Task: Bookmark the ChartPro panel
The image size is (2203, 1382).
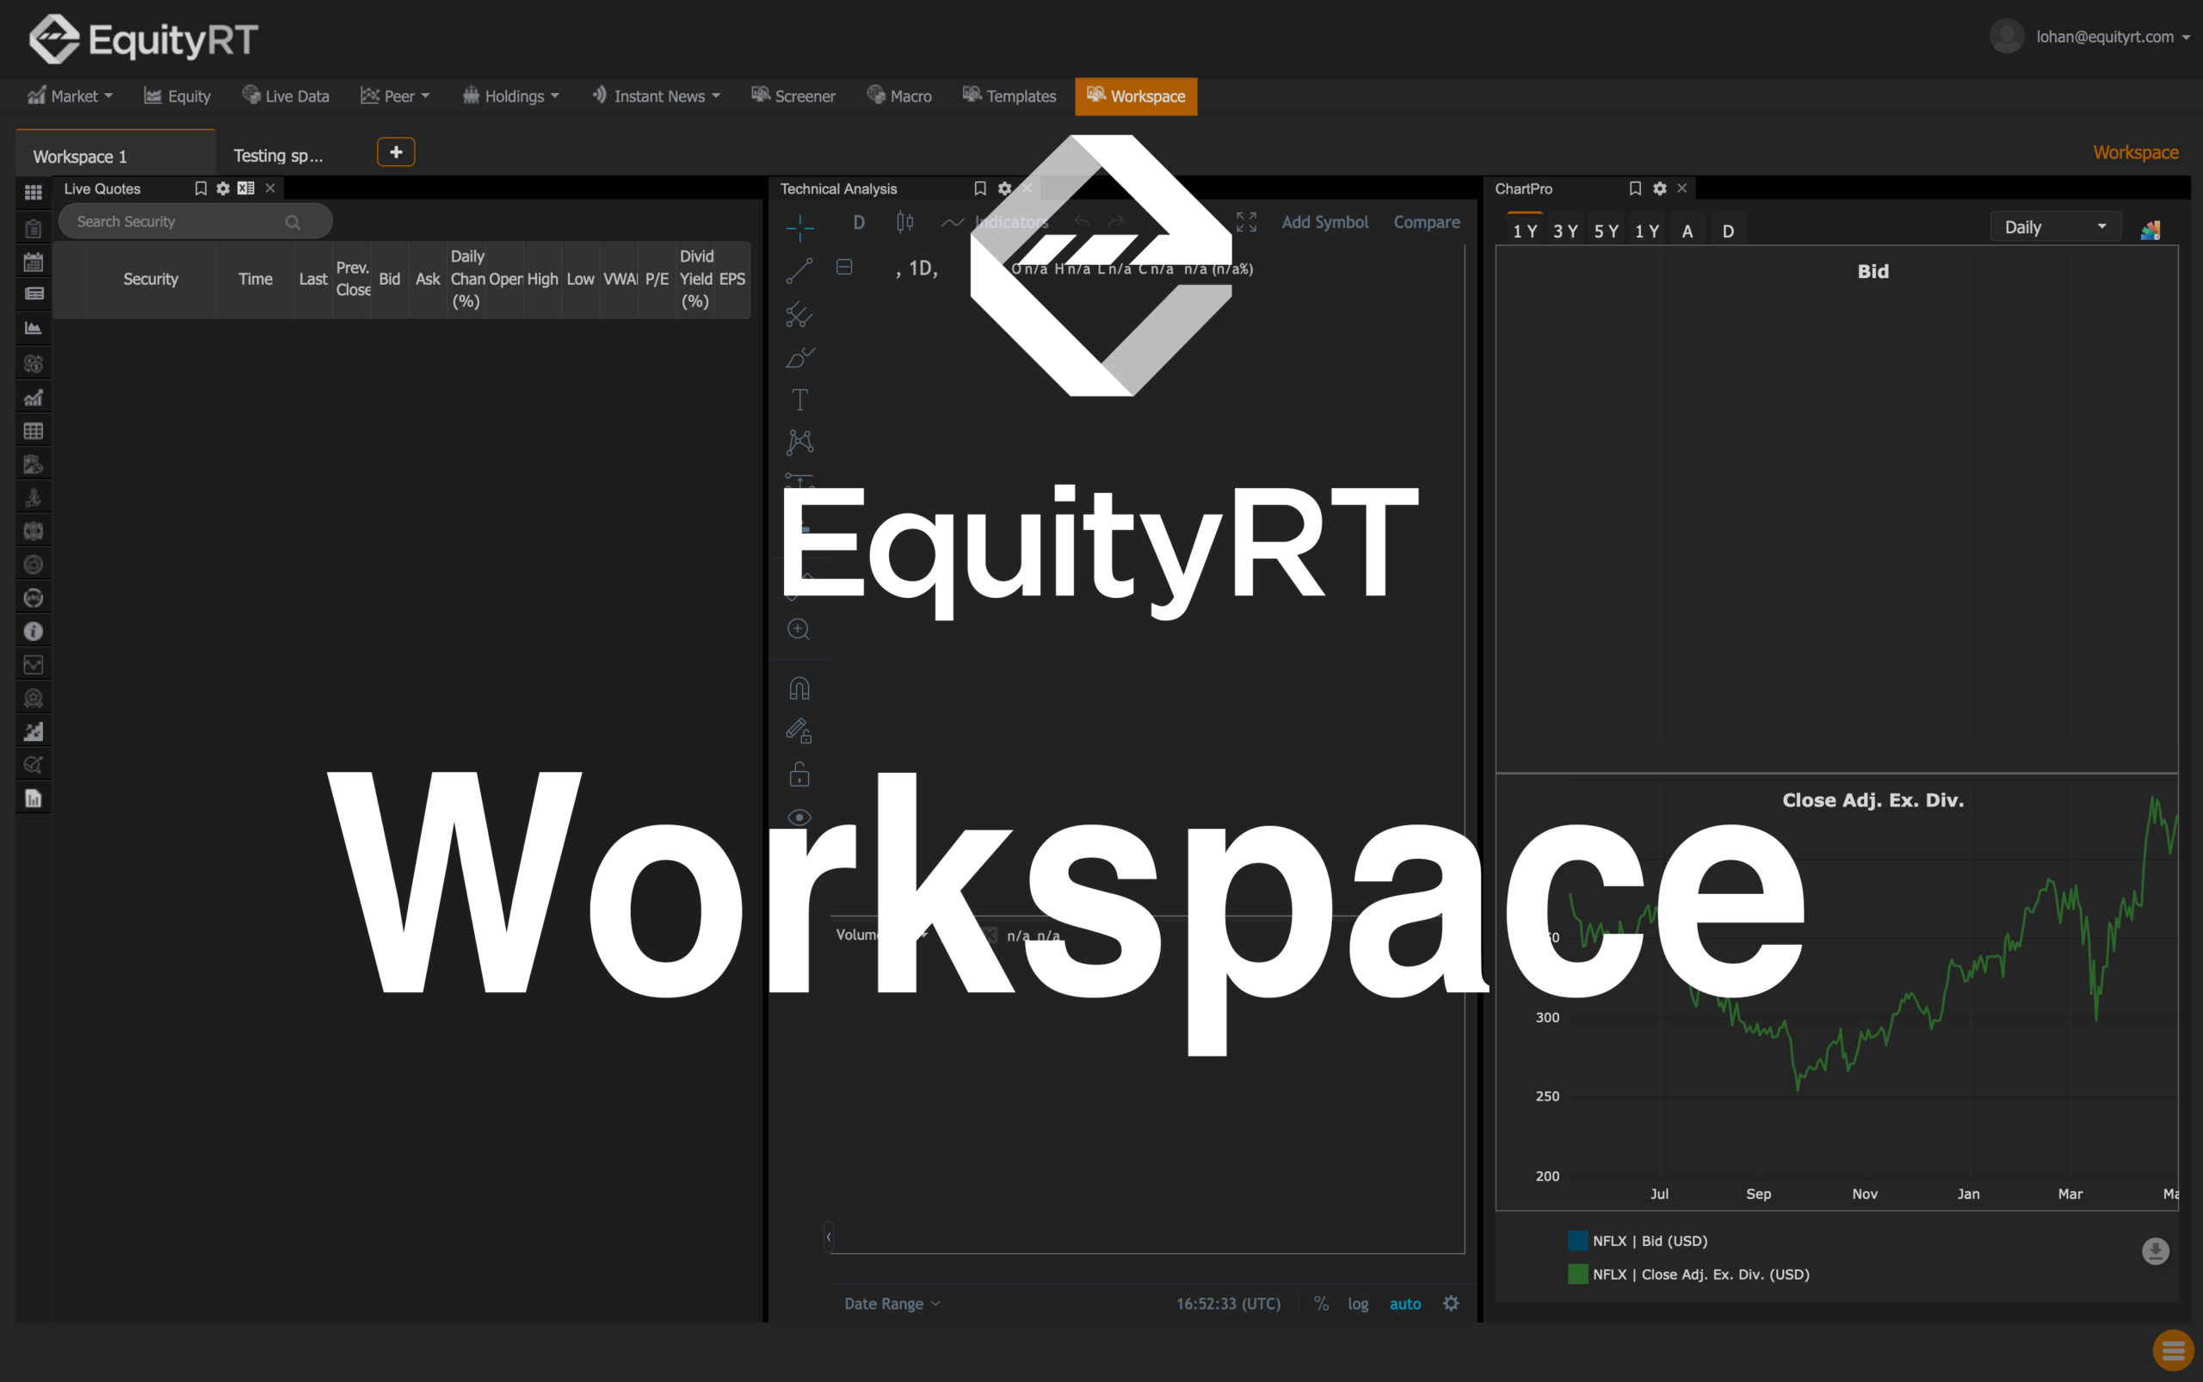Action: 1635,188
